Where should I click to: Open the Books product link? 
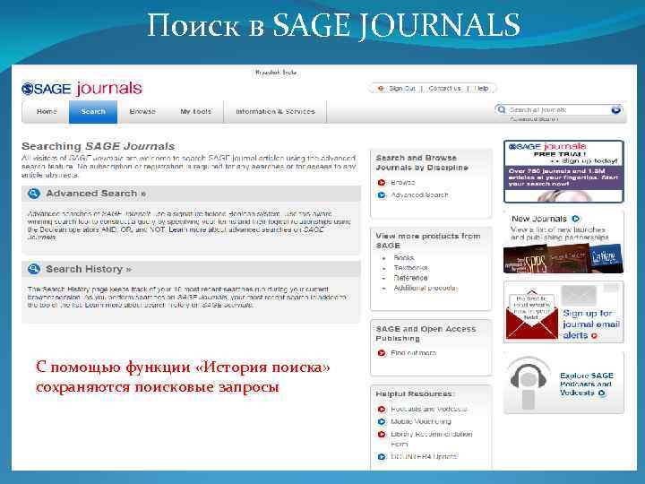403,257
